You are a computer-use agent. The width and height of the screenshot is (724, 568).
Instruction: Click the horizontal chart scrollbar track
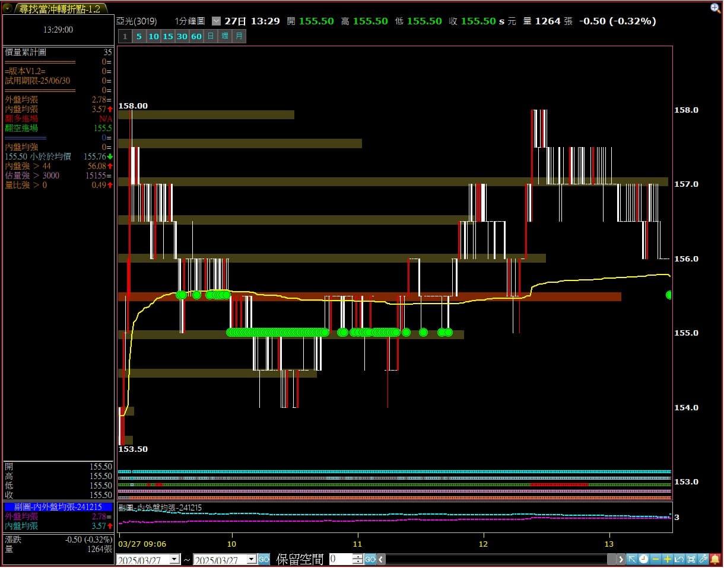point(498,559)
